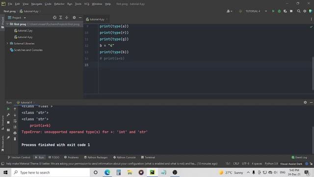
Task: Run the TUTORIAL 4 configuration from toolbar
Action: [x=273, y=11]
